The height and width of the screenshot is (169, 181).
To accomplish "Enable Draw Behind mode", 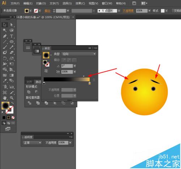I will [x=8, y=123].
